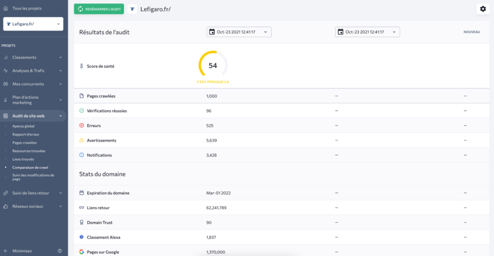Click the Classements bar-chart icon

(6, 57)
